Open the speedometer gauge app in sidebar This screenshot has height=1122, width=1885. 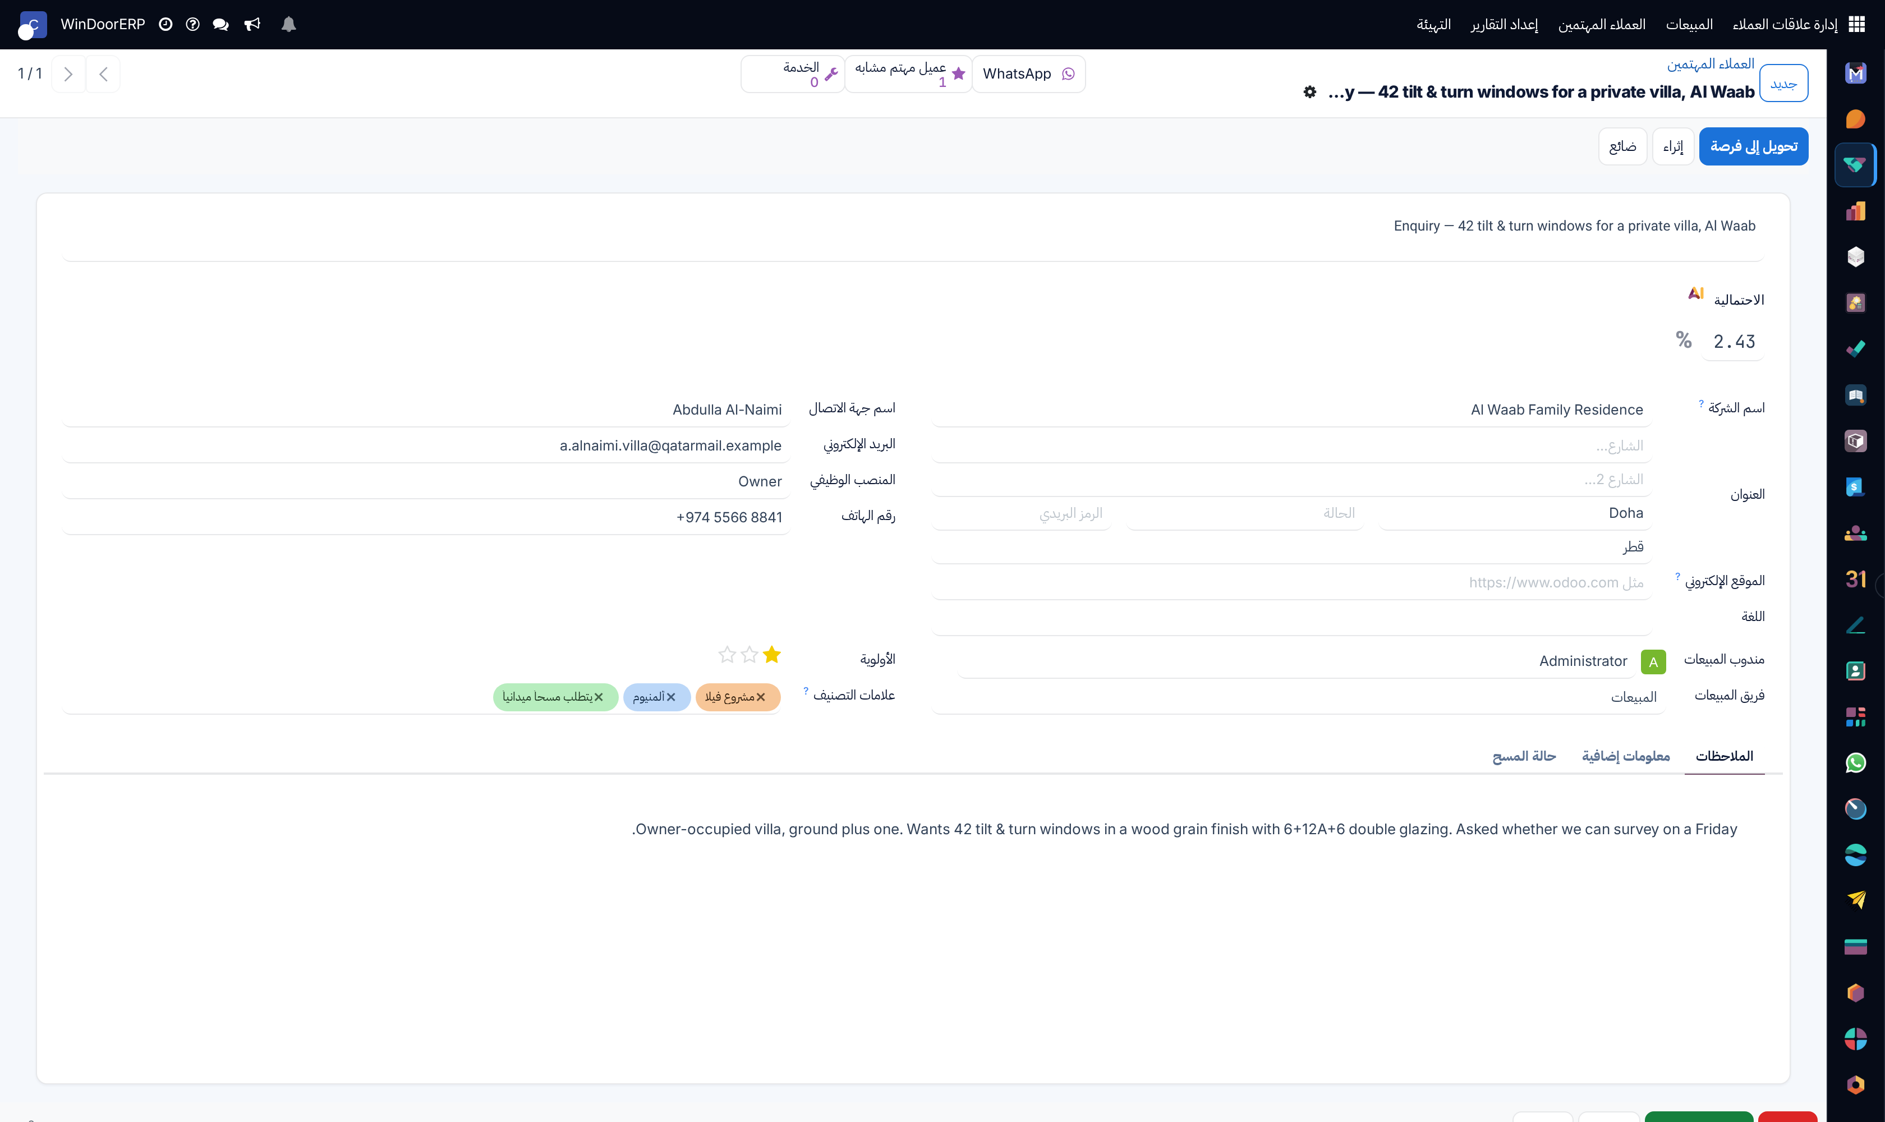pyautogui.click(x=1855, y=809)
